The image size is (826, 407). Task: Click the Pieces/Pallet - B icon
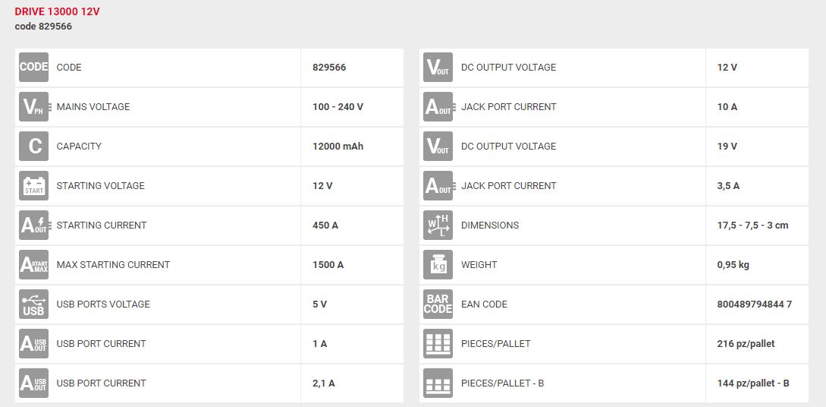click(438, 383)
